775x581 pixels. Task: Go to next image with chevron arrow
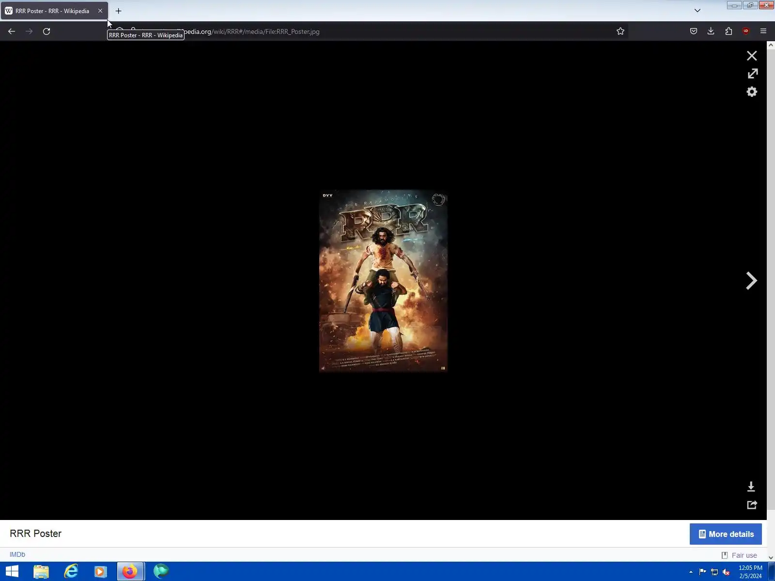(x=751, y=281)
